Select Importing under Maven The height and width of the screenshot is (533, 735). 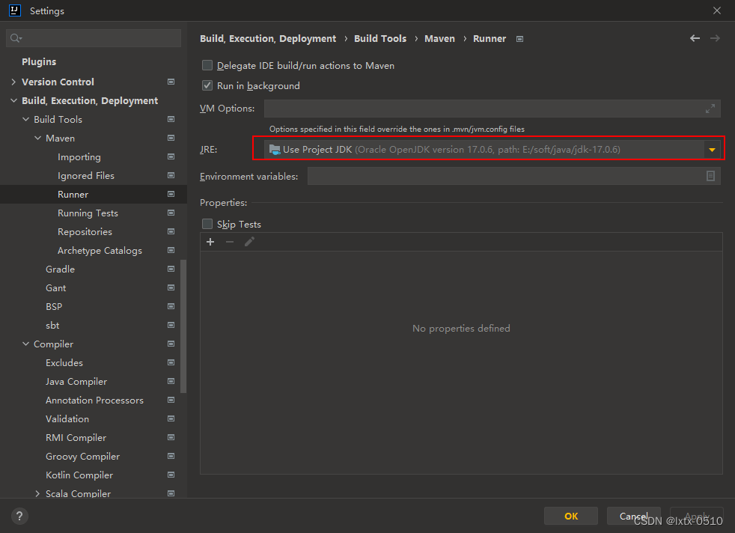[x=79, y=157]
